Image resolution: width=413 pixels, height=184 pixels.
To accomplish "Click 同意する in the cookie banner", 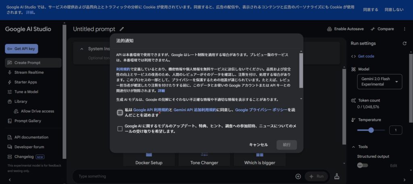I will tap(371, 10).
